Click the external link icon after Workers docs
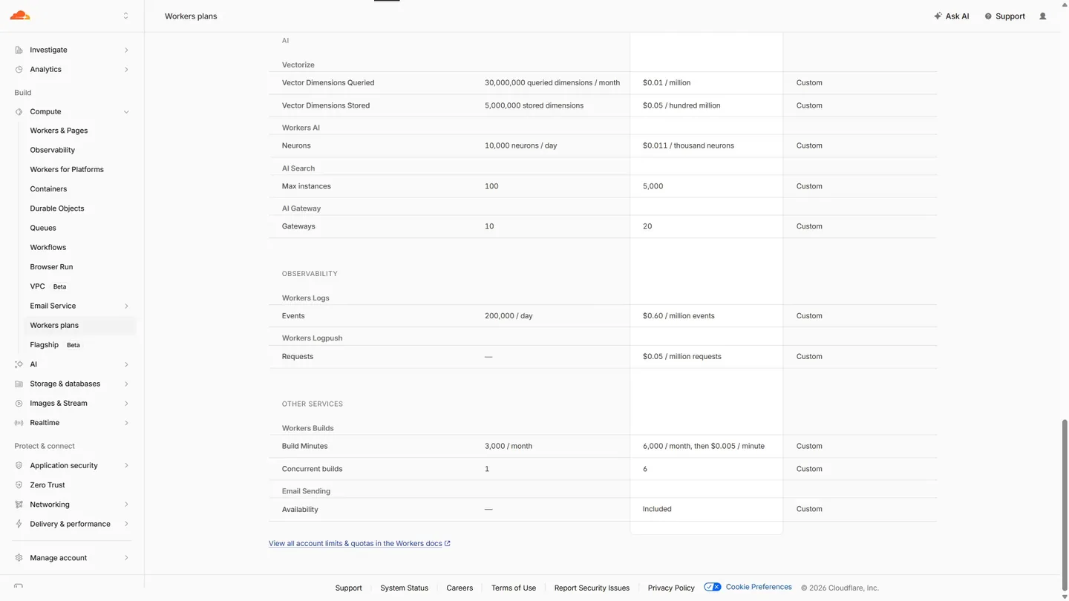Image resolution: width=1069 pixels, height=601 pixels. (448, 543)
